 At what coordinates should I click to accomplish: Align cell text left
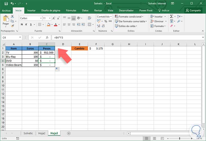click(x=64, y=25)
